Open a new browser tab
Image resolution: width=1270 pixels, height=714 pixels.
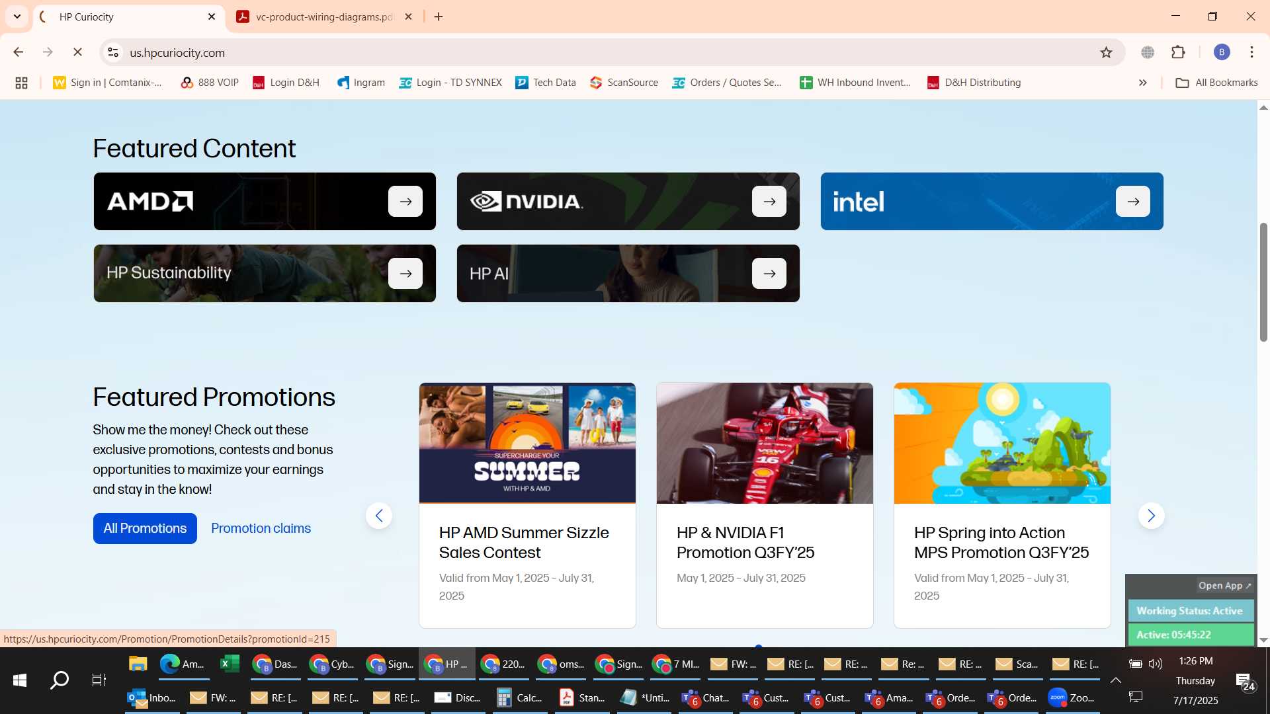pyautogui.click(x=439, y=17)
